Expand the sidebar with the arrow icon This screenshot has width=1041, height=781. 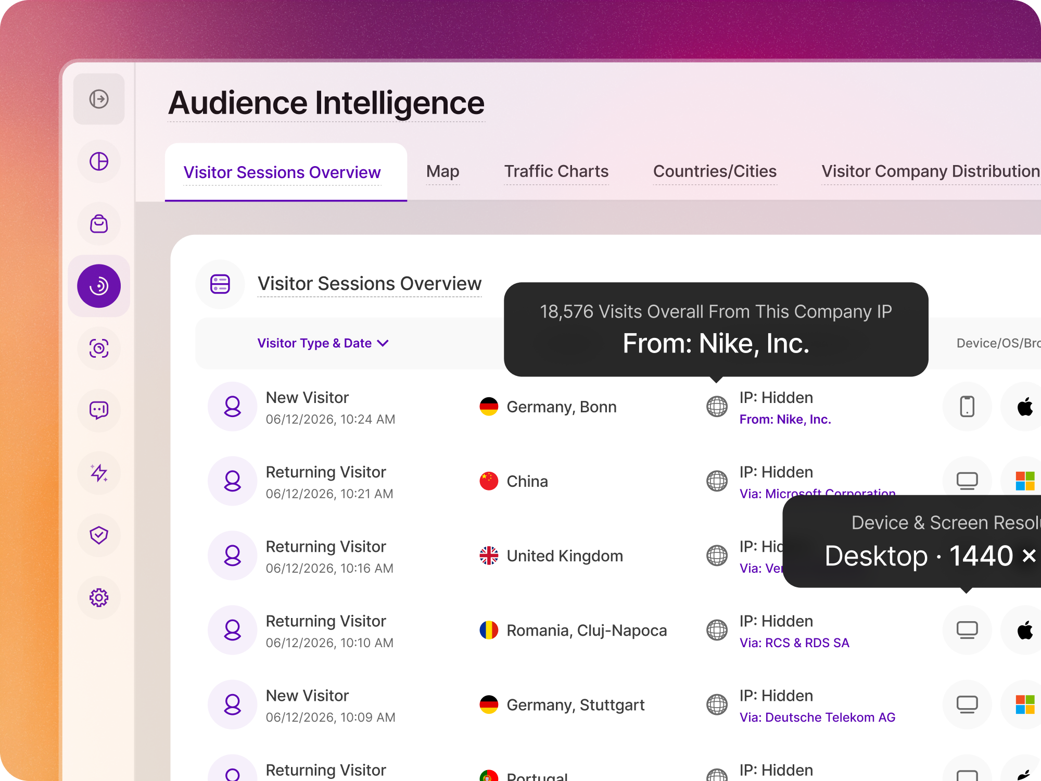(99, 99)
